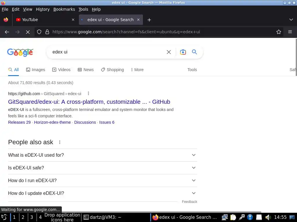
Task: Close the edex ui Google Search tab
Action: pyautogui.click(x=138, y=20)
